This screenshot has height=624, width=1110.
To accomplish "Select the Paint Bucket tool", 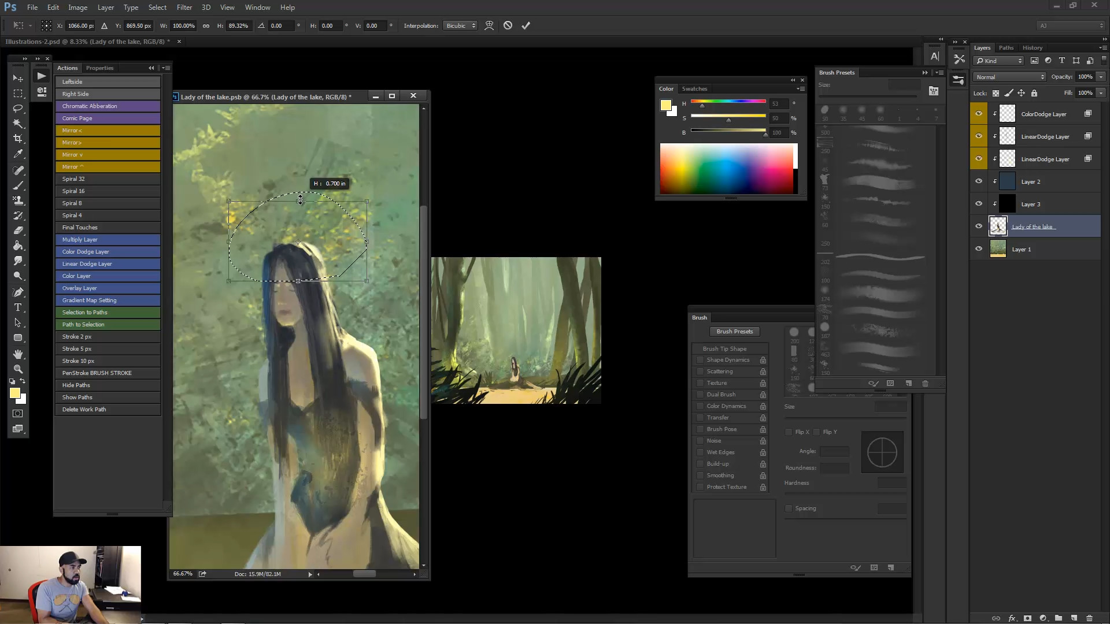I will coord(18,246).
